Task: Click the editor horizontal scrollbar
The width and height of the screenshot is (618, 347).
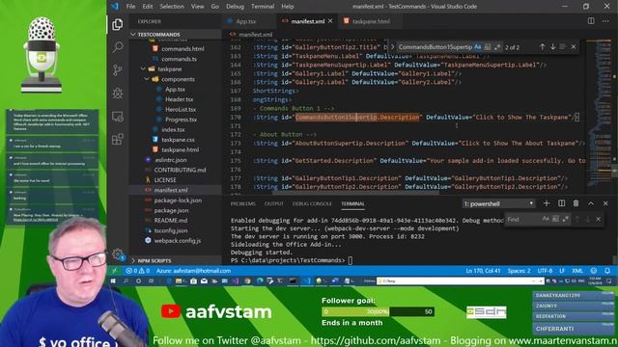Action: 355,193
